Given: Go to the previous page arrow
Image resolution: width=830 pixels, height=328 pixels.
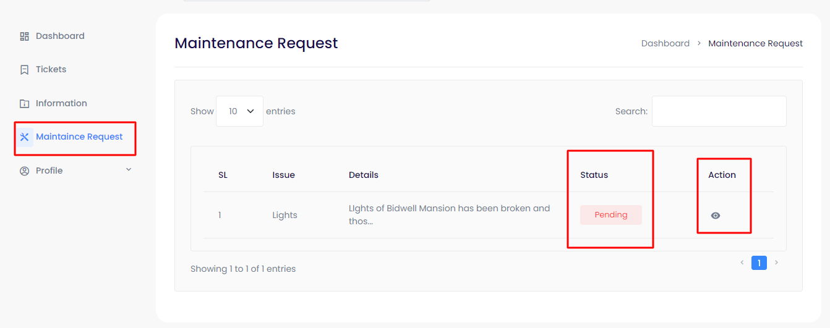Looking at the screenshot, I should click(742, 263).
